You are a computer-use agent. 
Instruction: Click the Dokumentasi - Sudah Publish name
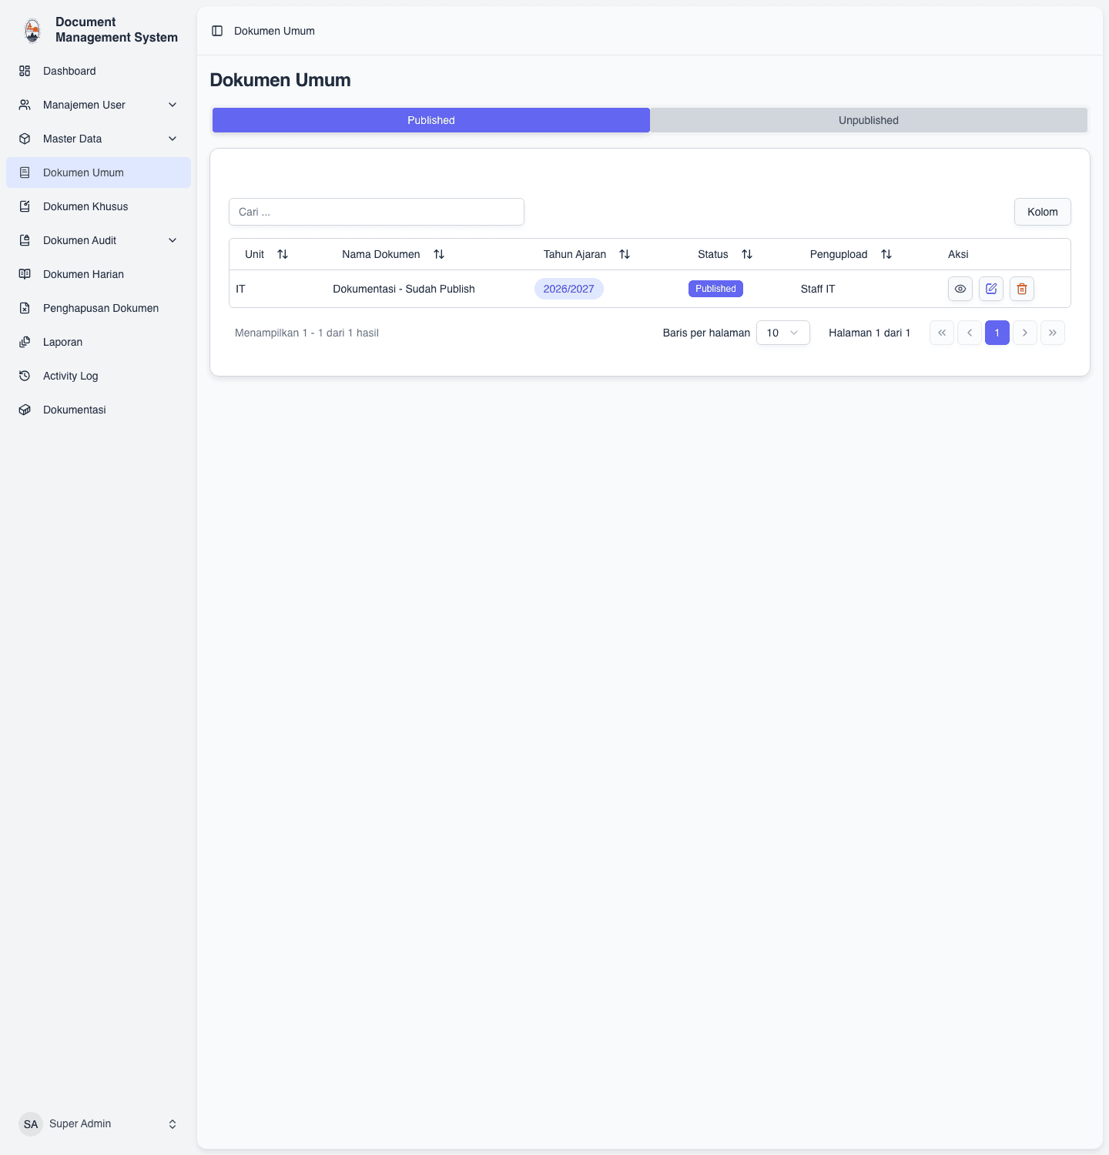pos(404,289)
